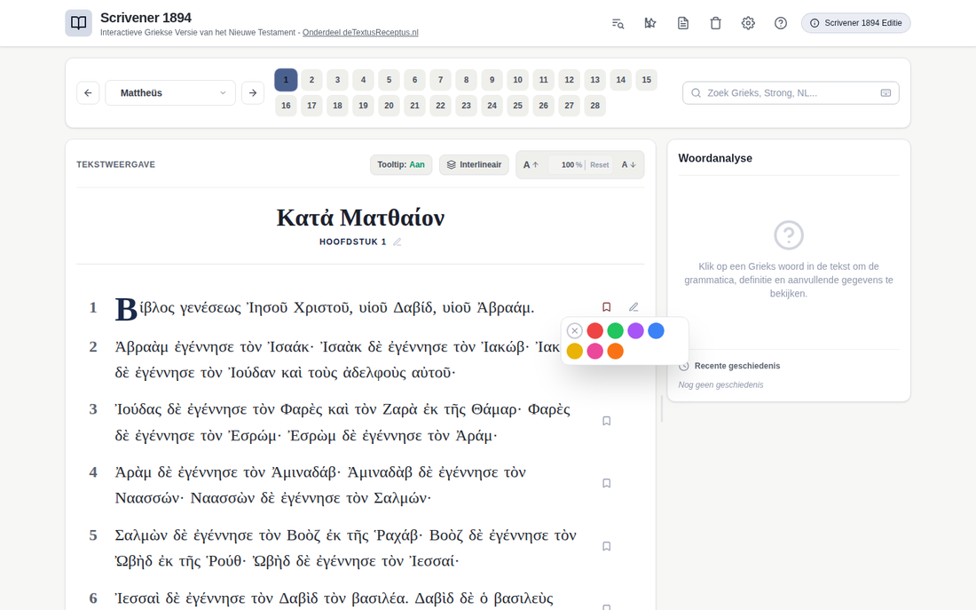Viewport: 976px width, 610px height.
Task: Click the trash can icon in header
Action: click(715, 23)
